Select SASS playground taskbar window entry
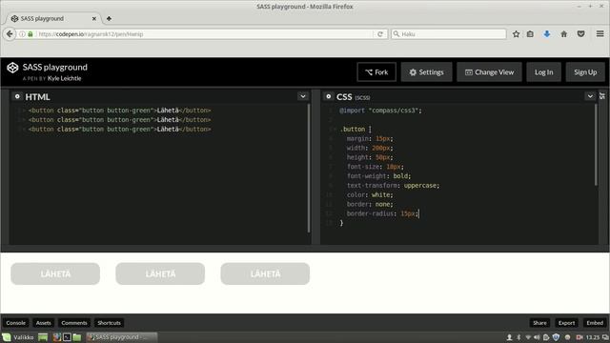610x343 pixels. [x=122, y=337]
